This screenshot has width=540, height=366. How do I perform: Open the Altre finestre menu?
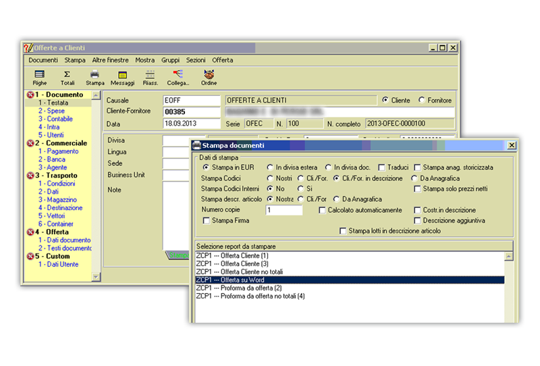click(x=110, y=60)
